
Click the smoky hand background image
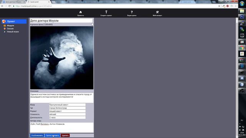click(x=61, y=58)
